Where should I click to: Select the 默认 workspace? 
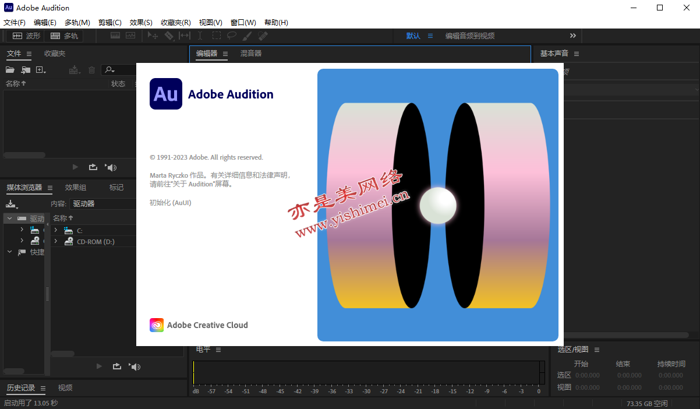413,36
